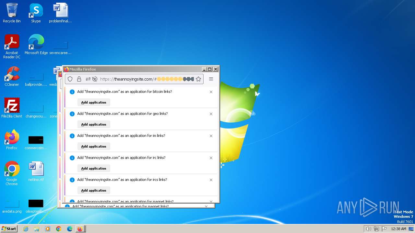This screenshot has height=233, width=415.
Task: Open the Firefox hamburger menu
Action: 211,79
